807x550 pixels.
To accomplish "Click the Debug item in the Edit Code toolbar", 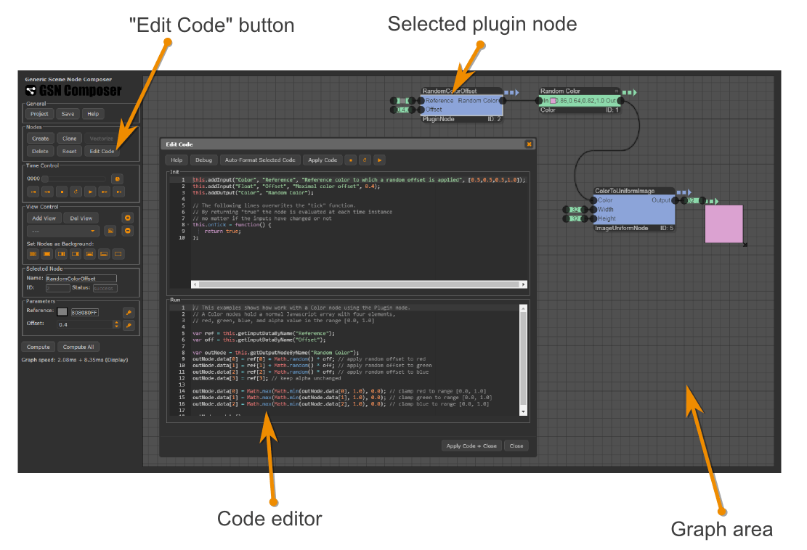I will 203,160.
